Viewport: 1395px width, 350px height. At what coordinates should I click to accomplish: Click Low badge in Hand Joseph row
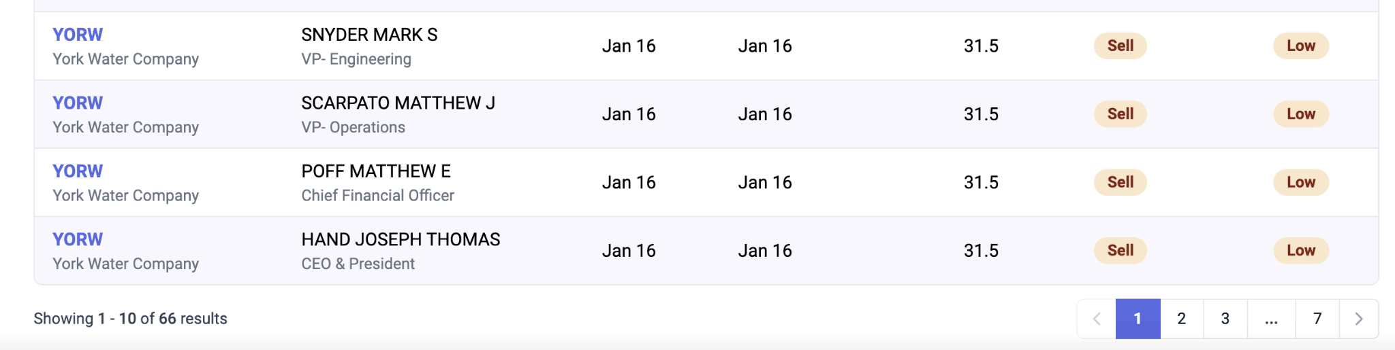point(1300,250)
